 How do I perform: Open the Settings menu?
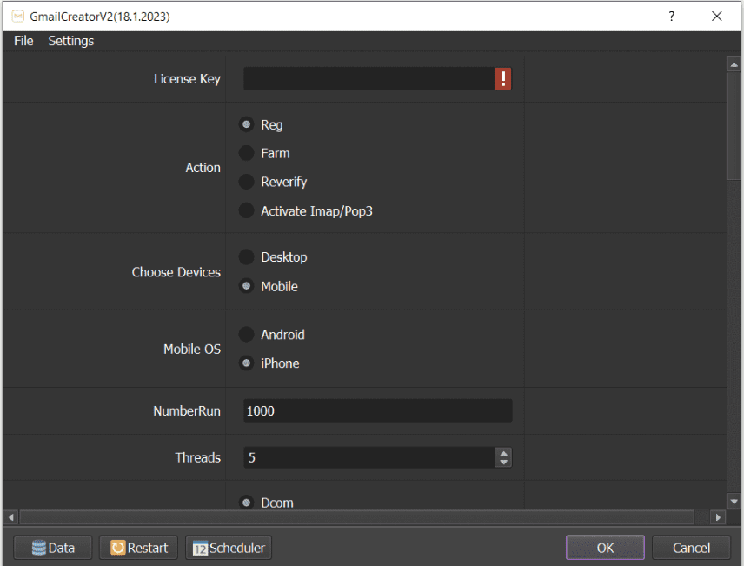pyautogui.click(x=71, y=41)
